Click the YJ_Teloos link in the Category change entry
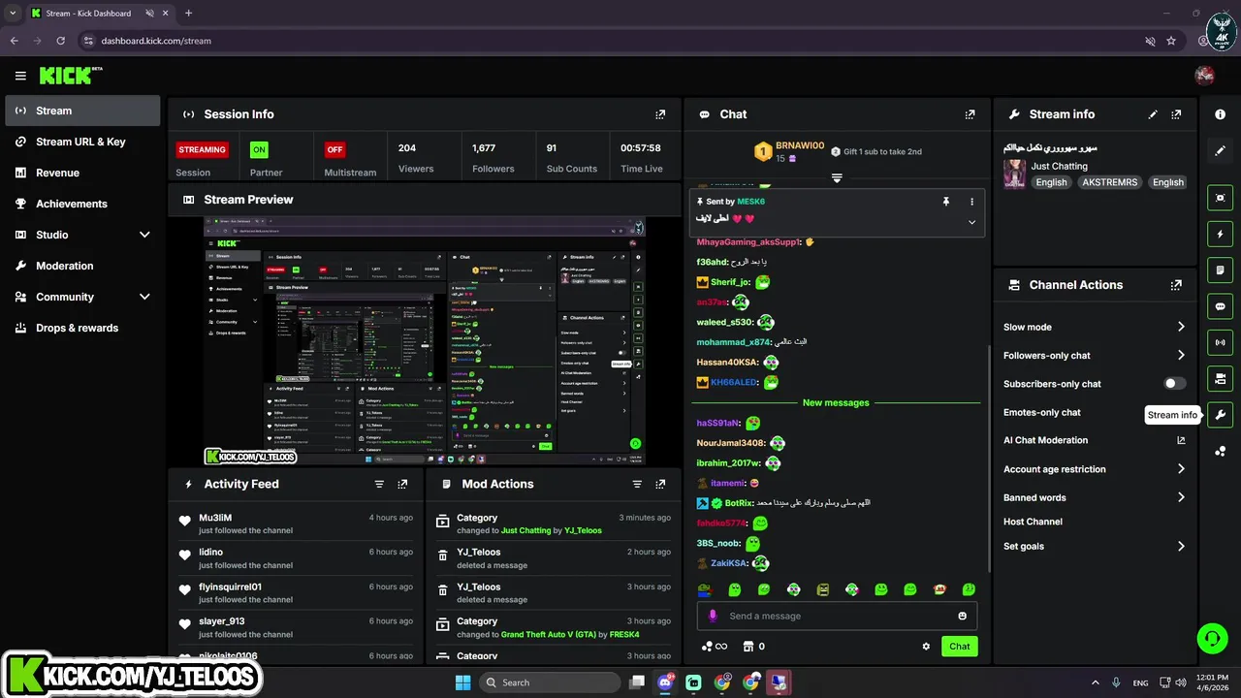Image resolution: width=1241 pixels, height=698 pixels. coord(583,530)
